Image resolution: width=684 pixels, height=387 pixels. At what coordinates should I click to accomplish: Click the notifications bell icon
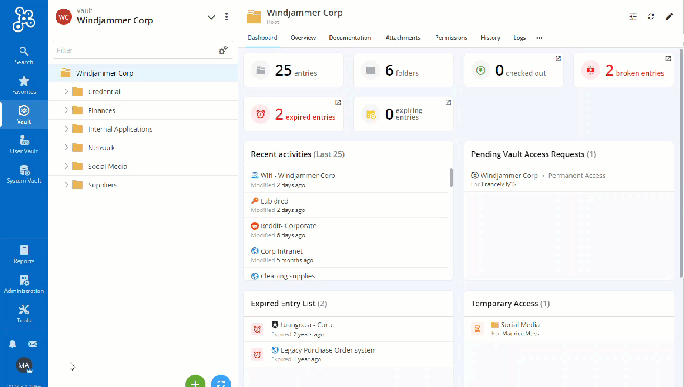pyautogui.click(x=13, y=344)
